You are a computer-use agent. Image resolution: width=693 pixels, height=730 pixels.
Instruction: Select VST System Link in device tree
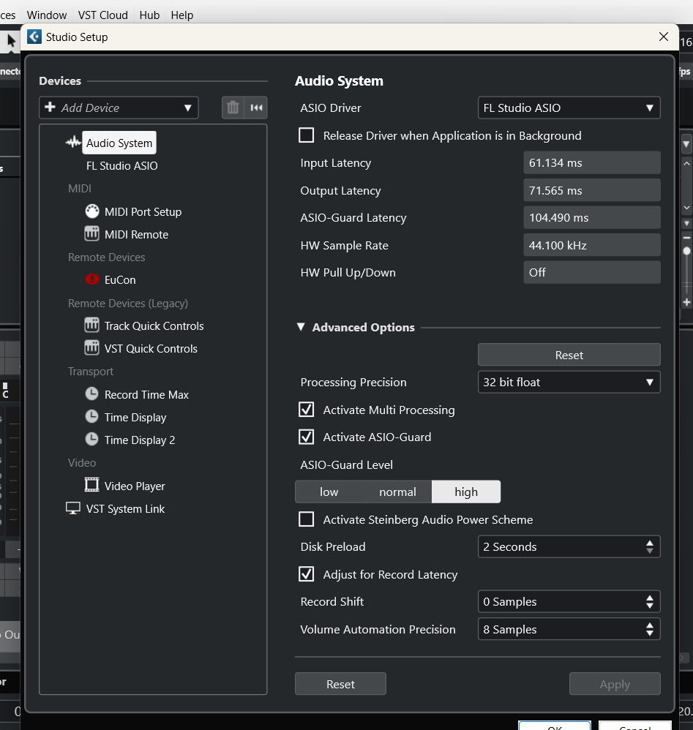pyautogui.click(x=125, y=509)
